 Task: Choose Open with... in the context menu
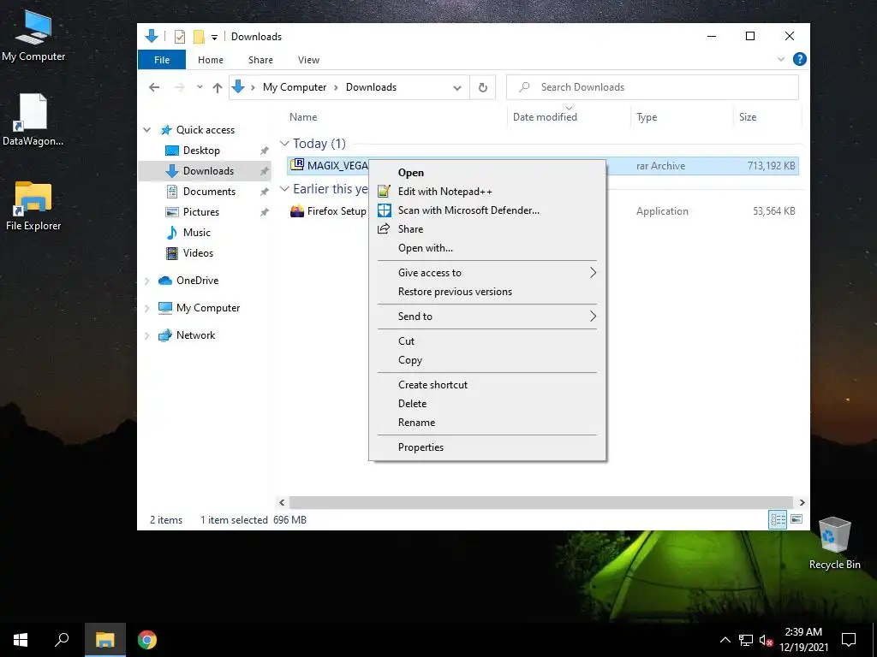point(487,248)
